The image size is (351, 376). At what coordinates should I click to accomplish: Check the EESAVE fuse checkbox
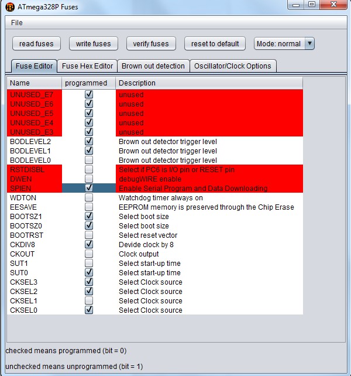pos(89,207)
